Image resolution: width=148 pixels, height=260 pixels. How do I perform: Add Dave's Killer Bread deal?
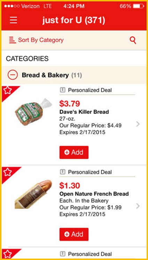[74, 152]
